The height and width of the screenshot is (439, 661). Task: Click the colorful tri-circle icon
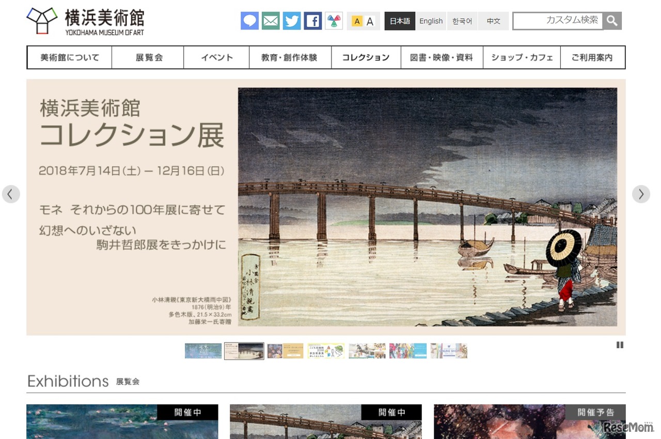[334, 21]
